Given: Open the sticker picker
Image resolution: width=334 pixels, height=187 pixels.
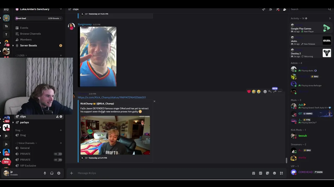Looking at the screenshot, I should point(267,173).
